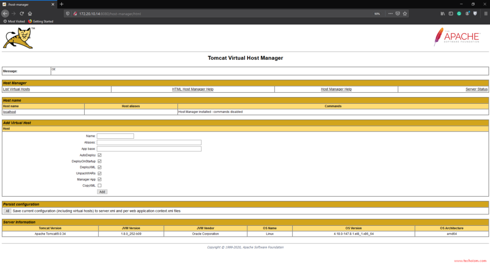Click the green Grammarly extension icon
This screenshot has width=490, height=265.
point(459,14)
